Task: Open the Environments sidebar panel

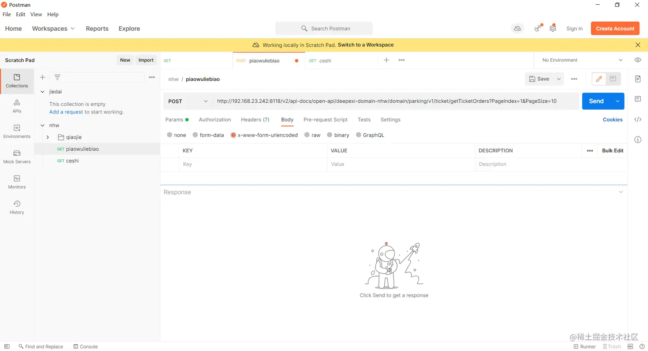Action: [17, 131]
